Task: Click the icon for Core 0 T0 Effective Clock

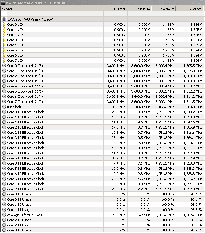Action: tap(4, 112)
